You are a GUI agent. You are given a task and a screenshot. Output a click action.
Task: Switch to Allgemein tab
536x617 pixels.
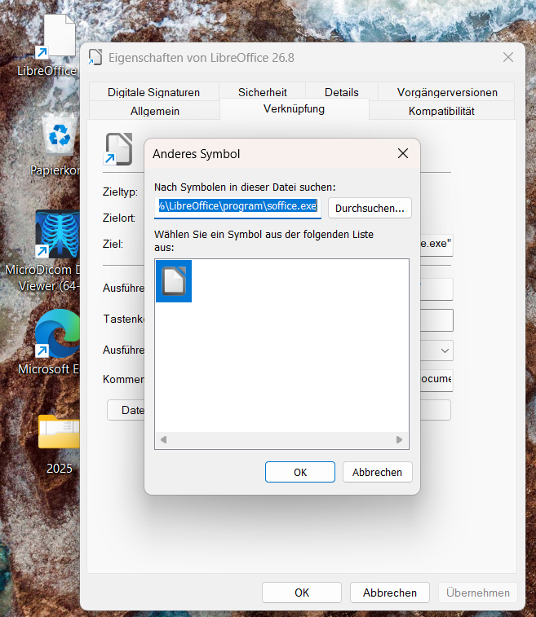point(155,111)
